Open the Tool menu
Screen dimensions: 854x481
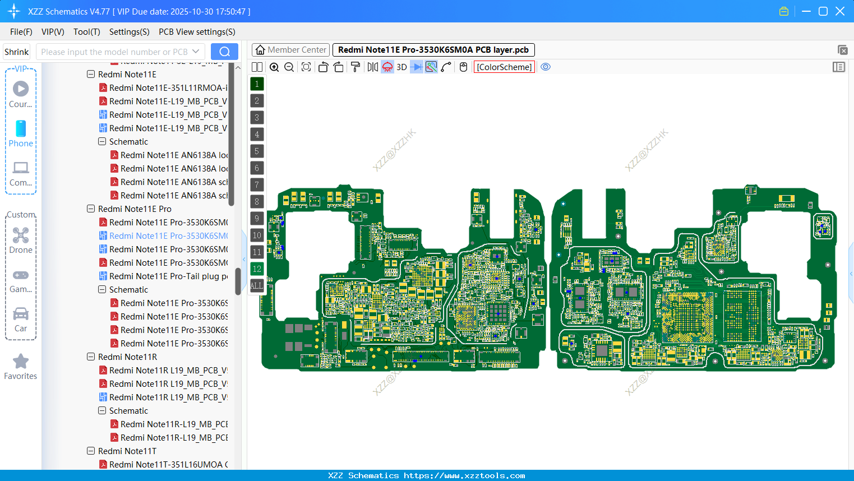point(86,32)
